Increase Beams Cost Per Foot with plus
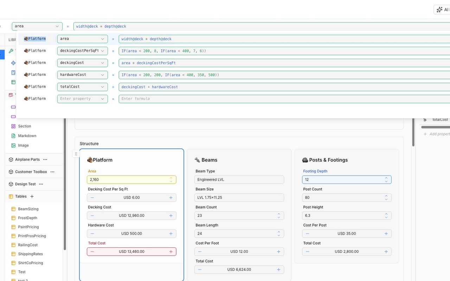 pyautogui.click(x=279, y=251)
